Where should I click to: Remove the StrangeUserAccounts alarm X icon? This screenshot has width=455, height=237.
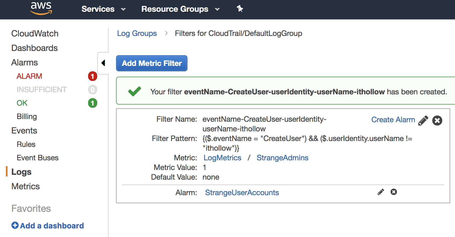[x=393, y=192]
